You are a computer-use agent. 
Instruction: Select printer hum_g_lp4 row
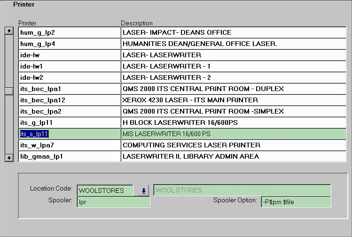coord(69,44)
